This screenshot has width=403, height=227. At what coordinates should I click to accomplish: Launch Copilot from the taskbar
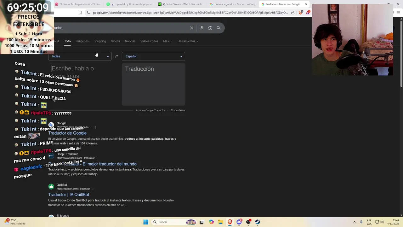[x=211, y=222]
